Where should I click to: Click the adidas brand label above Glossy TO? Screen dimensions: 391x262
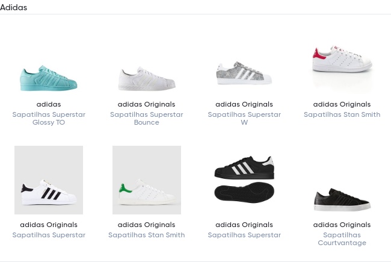(49, 104)
